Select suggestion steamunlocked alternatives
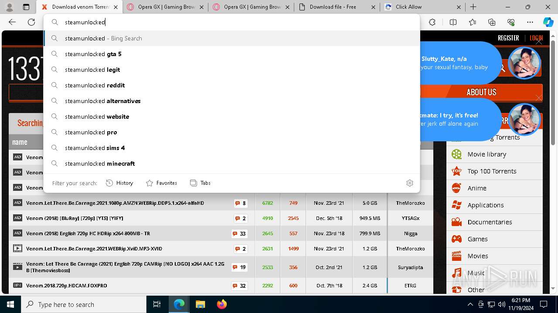 231,101
